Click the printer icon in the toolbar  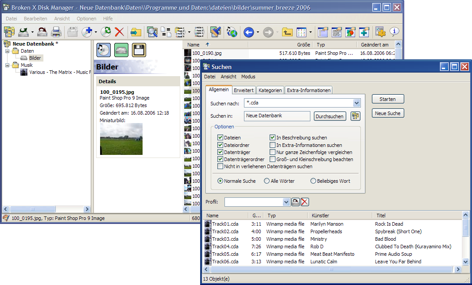(x=56, y=32)
